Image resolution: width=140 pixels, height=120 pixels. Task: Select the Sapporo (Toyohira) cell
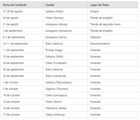(65, 89)
